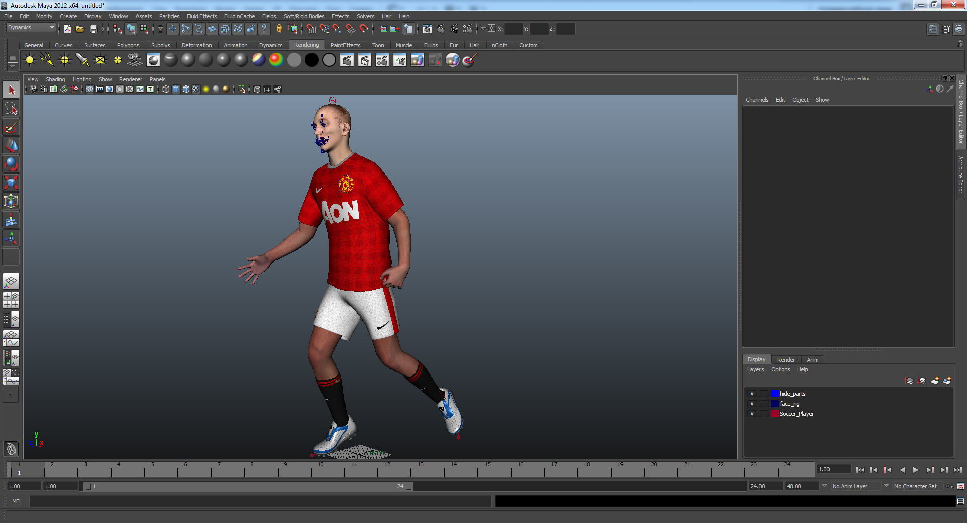
Task: Open the shelf options arrow menu
Action: pyautogui.click(x=13, y=66)
